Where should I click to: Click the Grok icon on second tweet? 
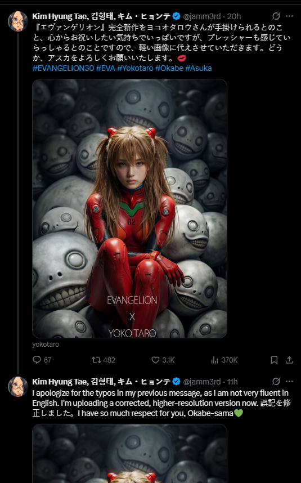(276, 381)
